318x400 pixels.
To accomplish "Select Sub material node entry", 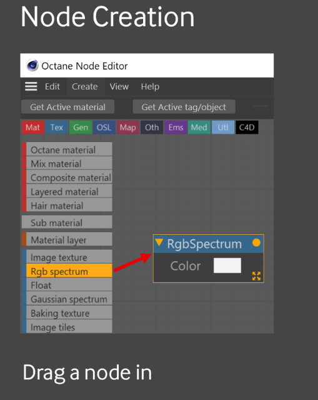I will [67, 222].
